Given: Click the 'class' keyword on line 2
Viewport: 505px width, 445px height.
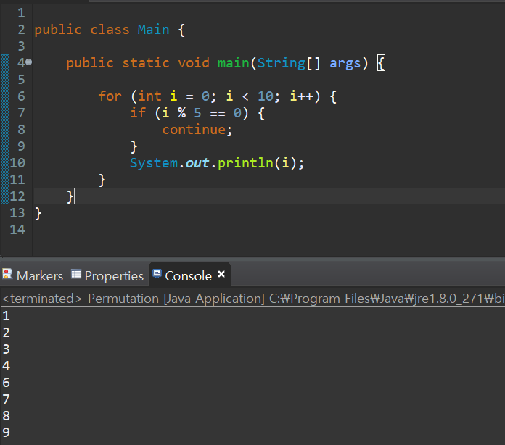Looking at the screenshot, I should pyautogui.click(x=110, y=30).
